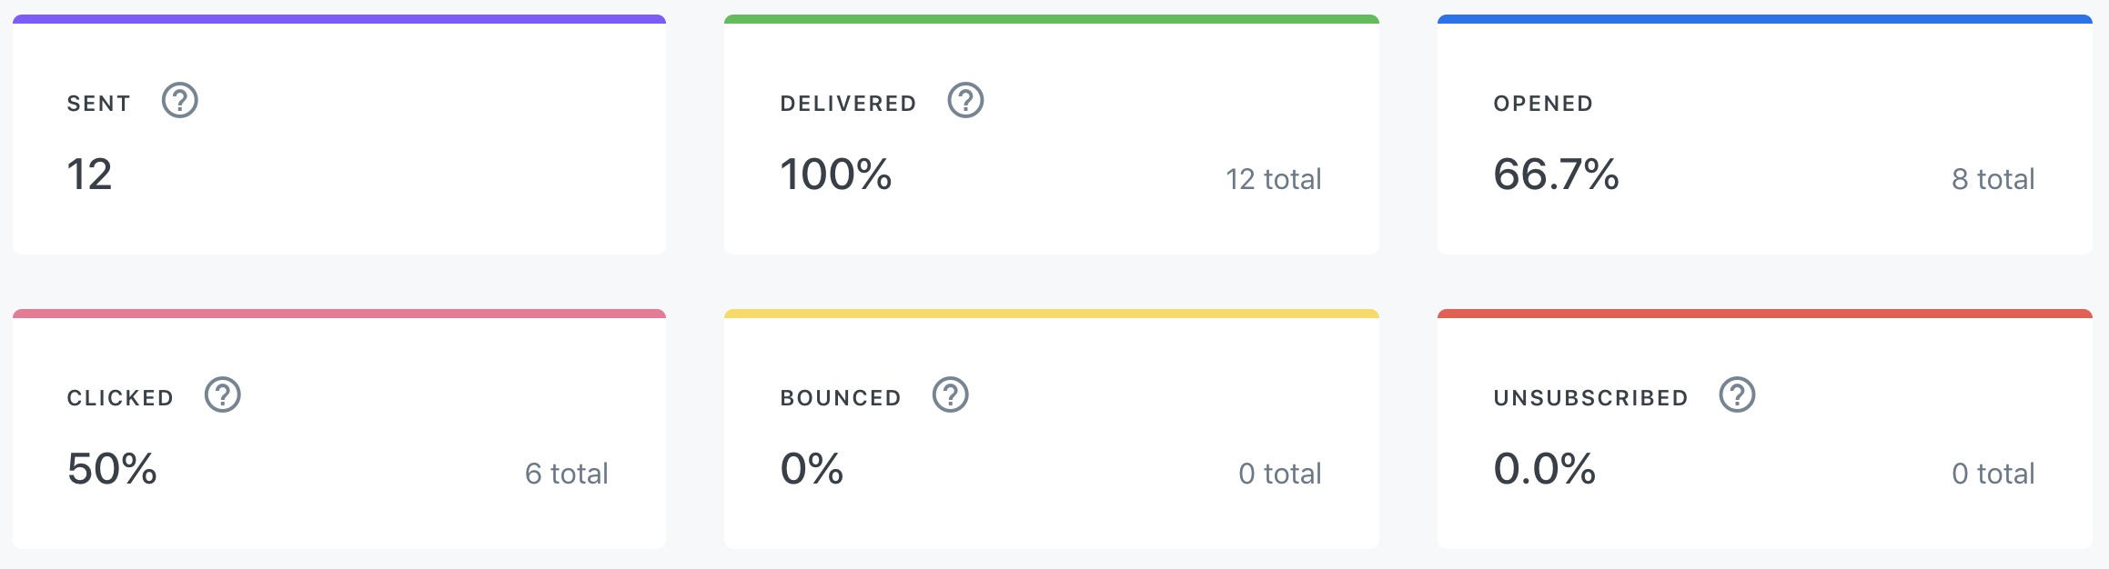This screenshot has height=569, width=2109.
Task: Click the 50% clicked rate value
Action: [x=112, y=469]
